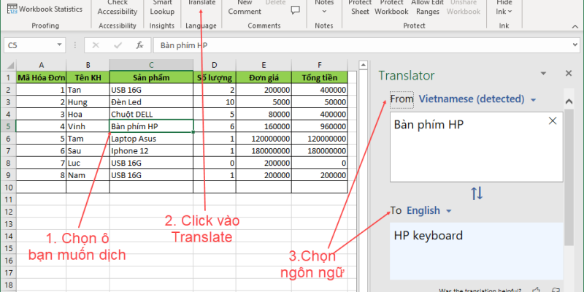Viewport: 584px width, 292px height.
Task: Swap the From and To languages
Action: [476, 193]
